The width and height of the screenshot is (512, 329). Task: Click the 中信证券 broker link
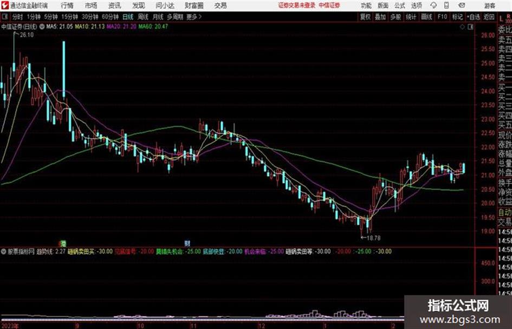point(329,5)
